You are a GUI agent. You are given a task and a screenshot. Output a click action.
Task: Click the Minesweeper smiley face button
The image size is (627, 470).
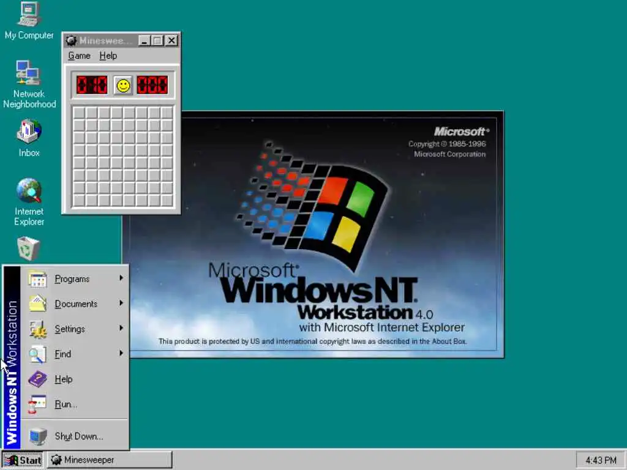click(x=123, y=85)
